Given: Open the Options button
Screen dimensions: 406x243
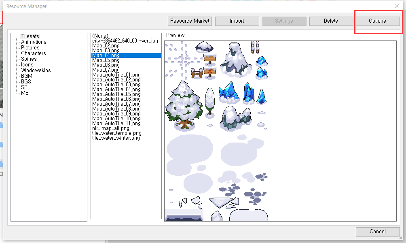Looking at the screenshot, I should pos(377,21).
